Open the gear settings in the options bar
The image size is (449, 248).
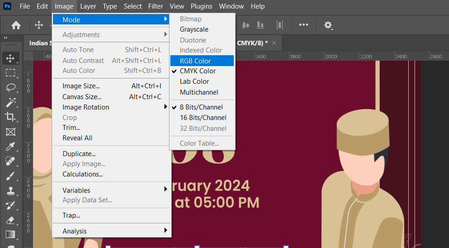(328, 25)
